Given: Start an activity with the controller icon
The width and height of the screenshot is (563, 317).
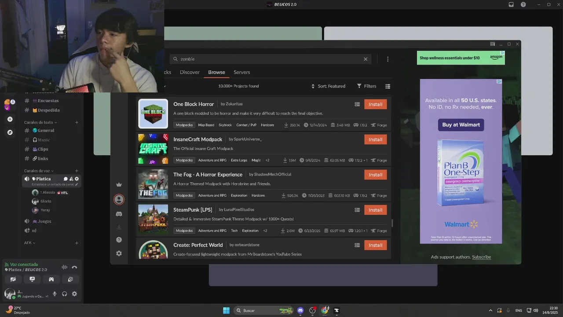Looking at the screenshot, I should pos(51,279).
